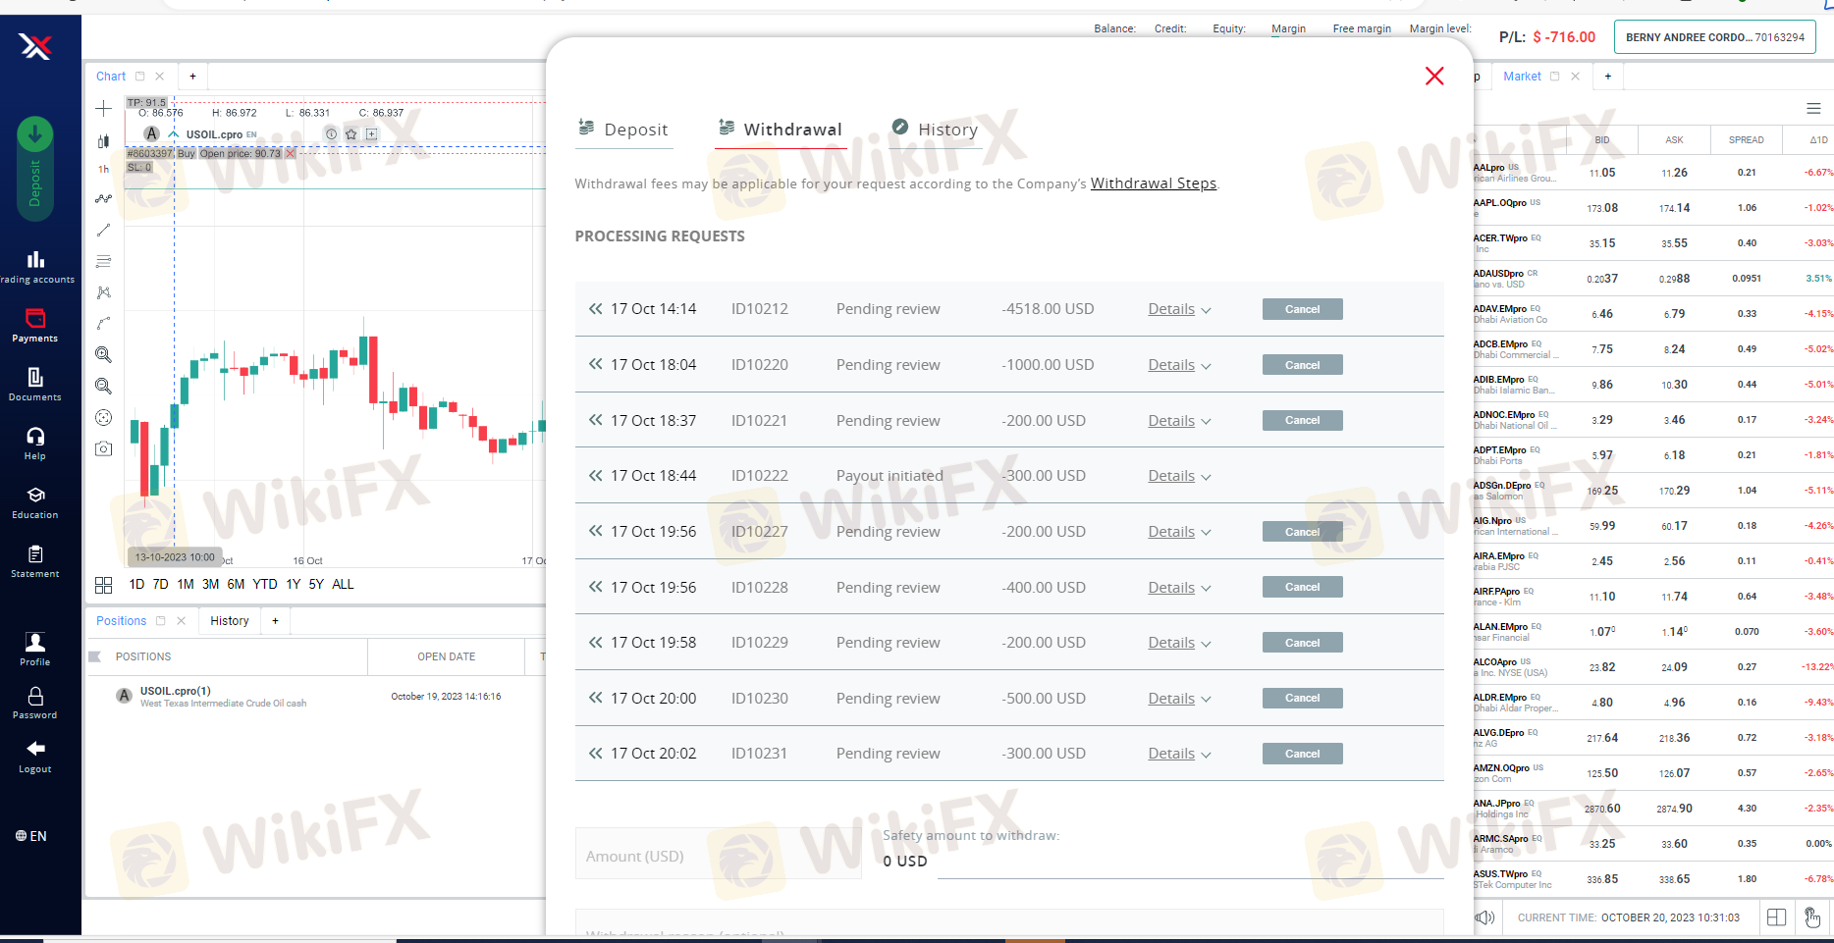This screenshot has height=943, width=1834.
Task: Sort market list by SPREAD column
Action: pyautogui.click(x=1746, y=140)
